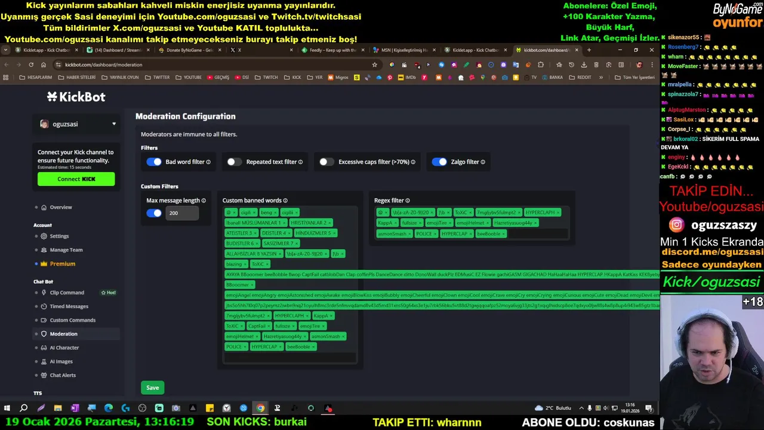Viewport: 764px width, 430px height.
Task: Click the browser home button
Action: 44,64
